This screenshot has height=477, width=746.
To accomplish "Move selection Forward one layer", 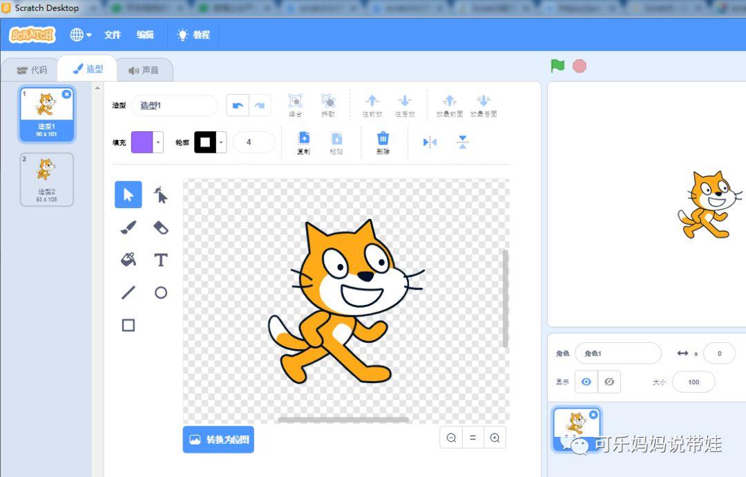I will [372, 105].
